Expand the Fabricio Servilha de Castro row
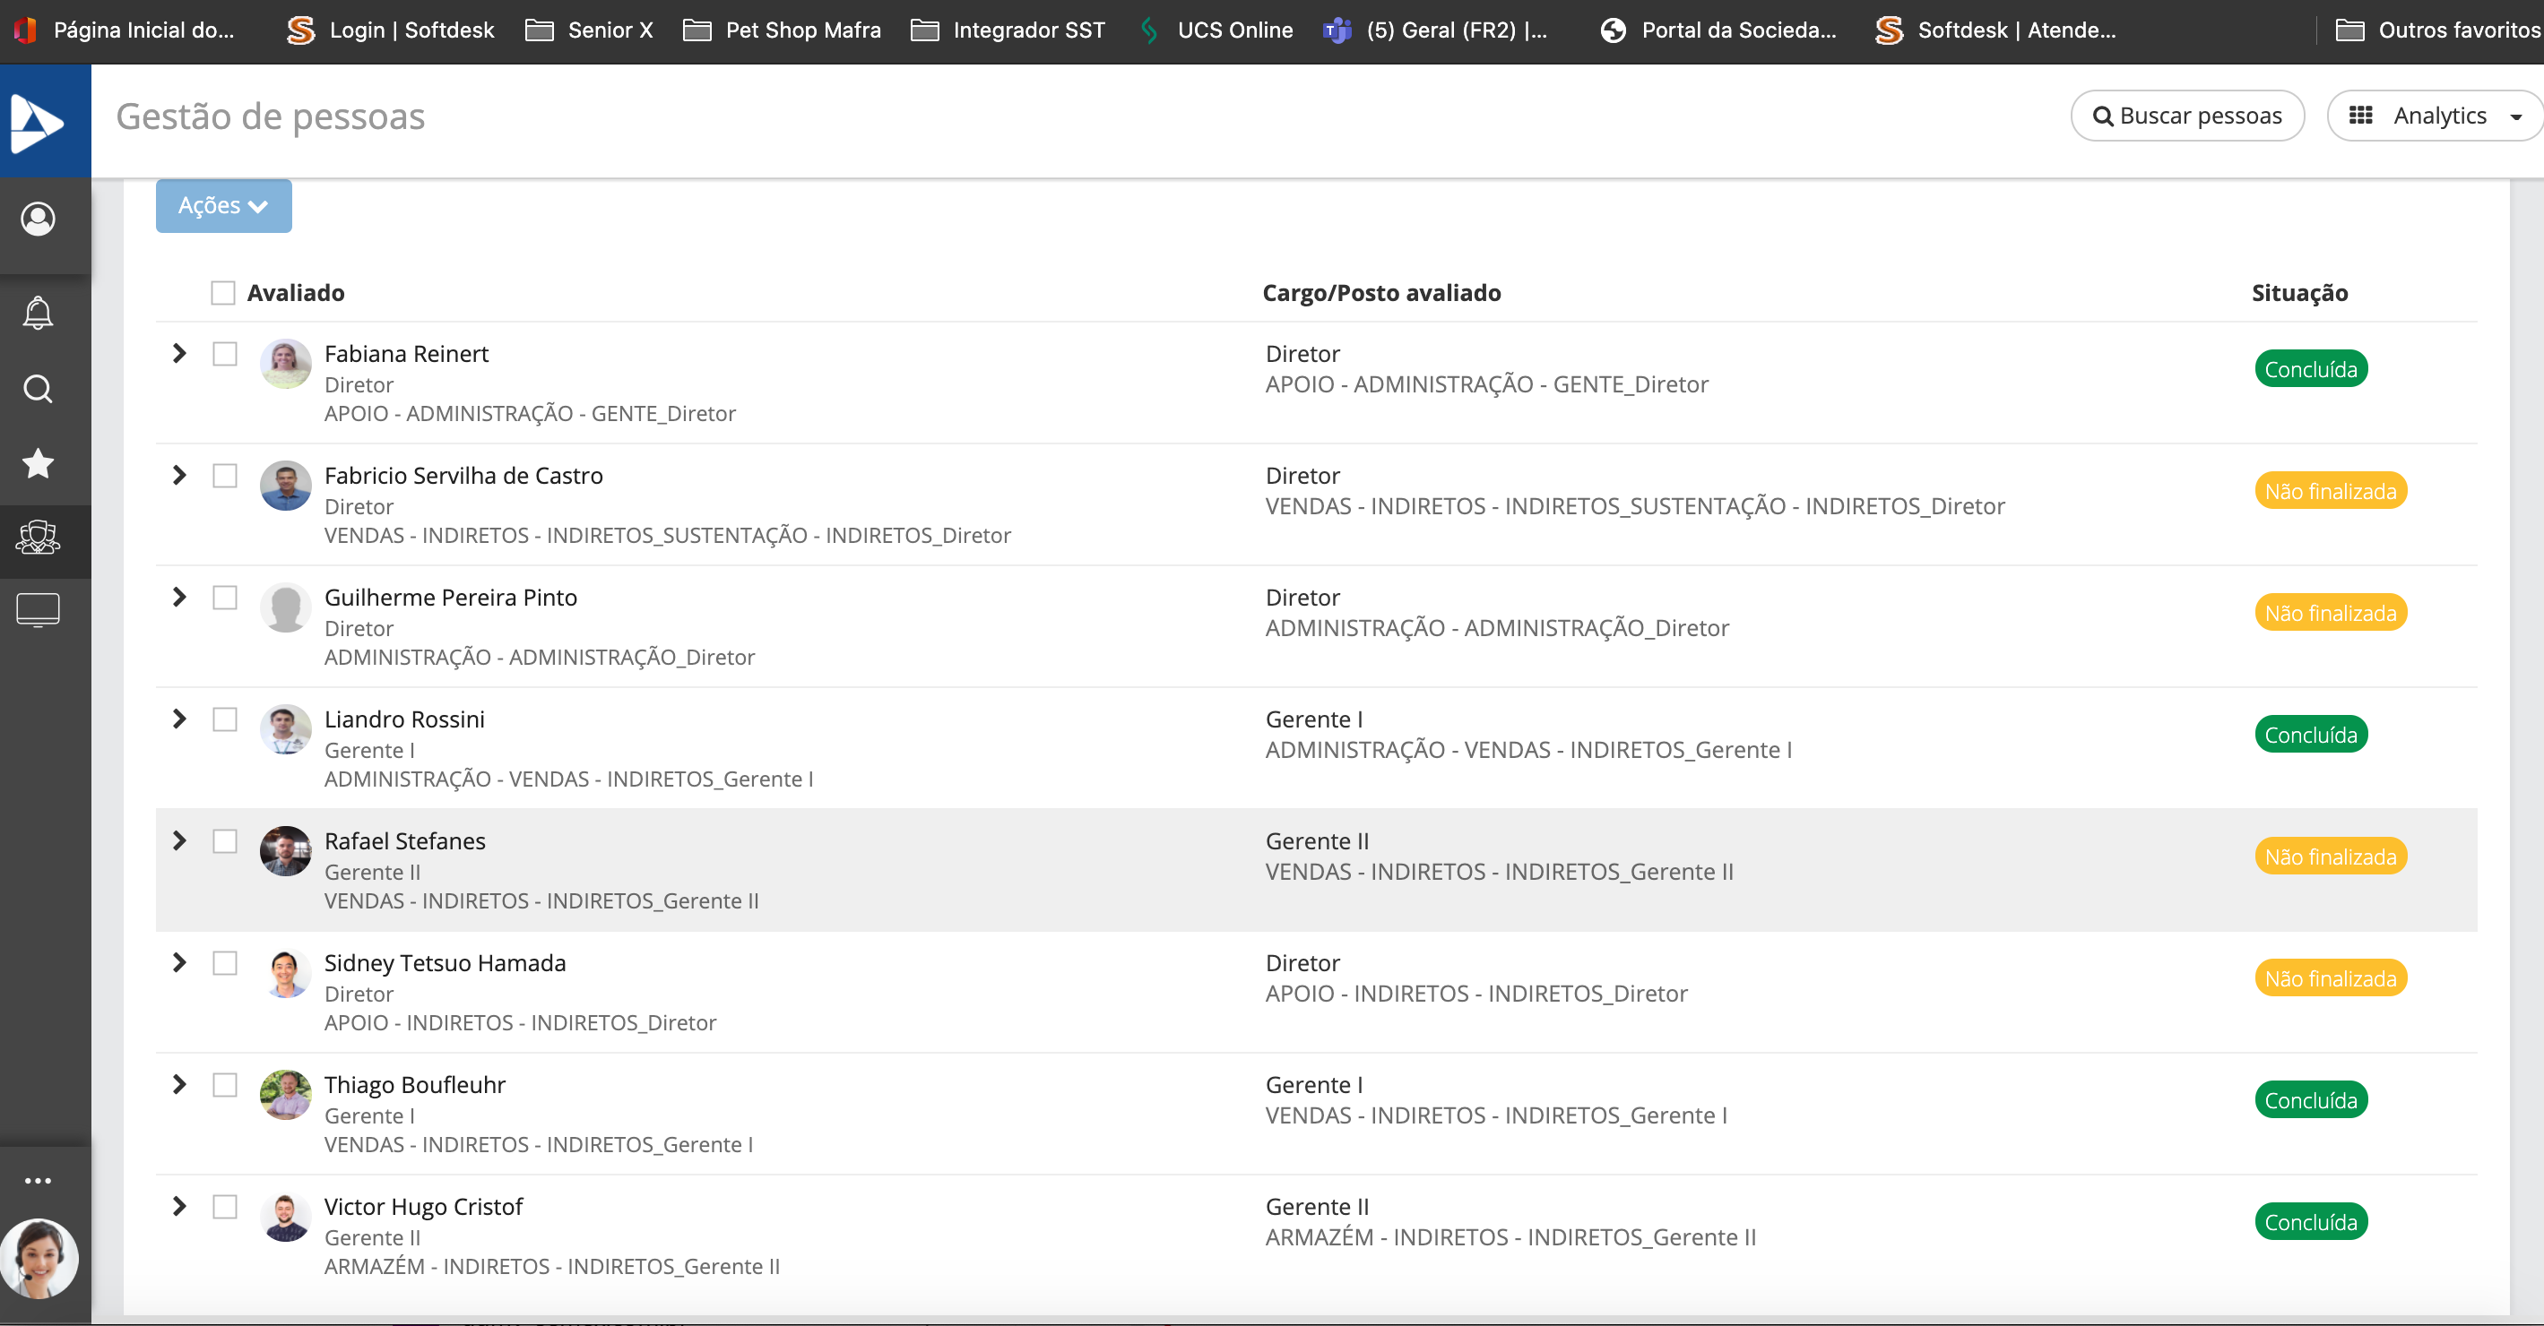The width and height of the screenshot is (2544, 1326). [x=178, y=476]
